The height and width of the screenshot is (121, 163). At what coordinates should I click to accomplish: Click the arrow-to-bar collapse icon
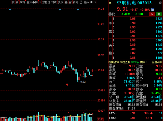92,2
